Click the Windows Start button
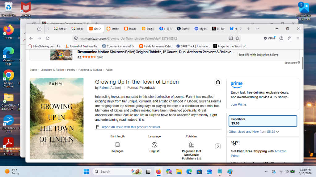Screen dimensions: 316x177 (86, 171)
